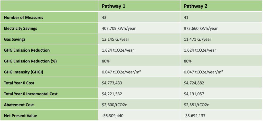Select the 11,471 GJ/year value
263x121 pixels.
197,39
